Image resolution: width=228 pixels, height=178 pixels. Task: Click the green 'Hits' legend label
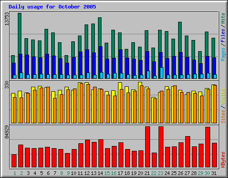coord(223,18)
